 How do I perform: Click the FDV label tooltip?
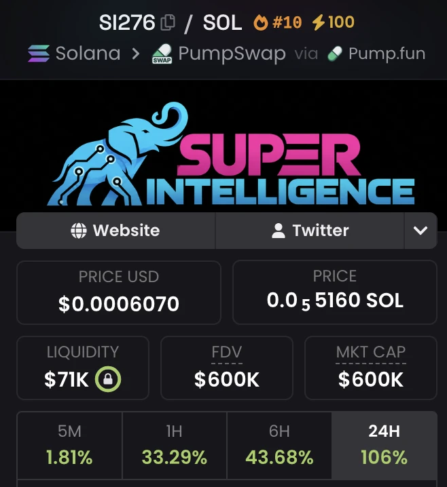click(227, 352)
